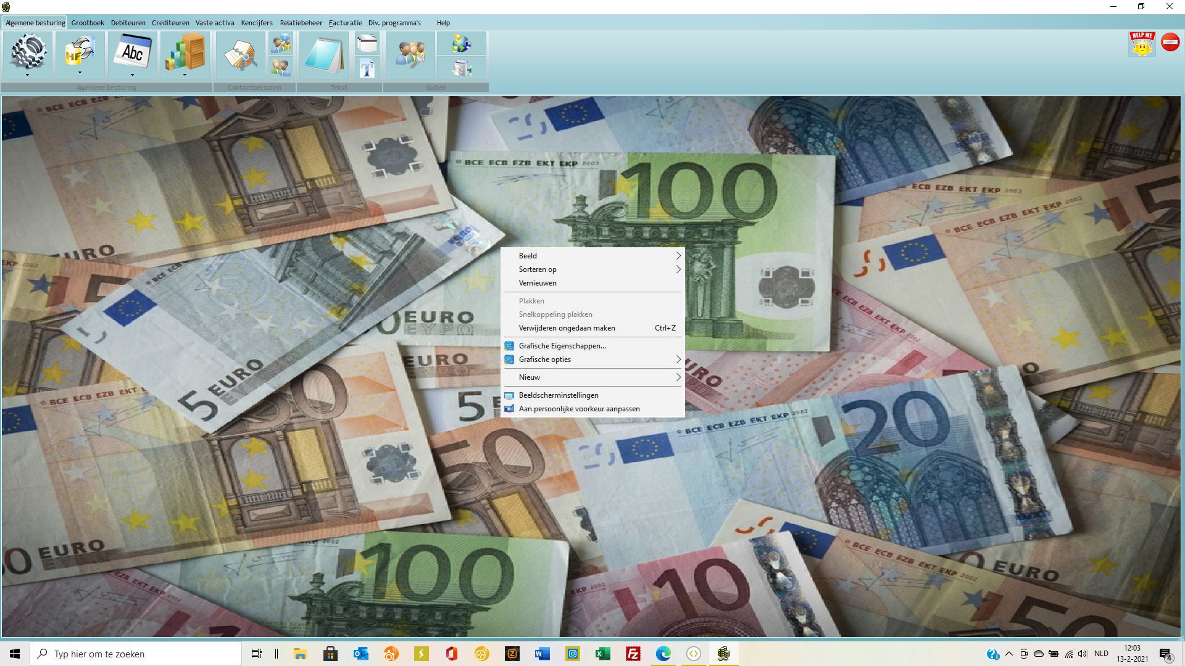Open Beeldscherminstellingen
This screenshot has height=666, width=1185.
pyautogui.click(x=592, y=395)
